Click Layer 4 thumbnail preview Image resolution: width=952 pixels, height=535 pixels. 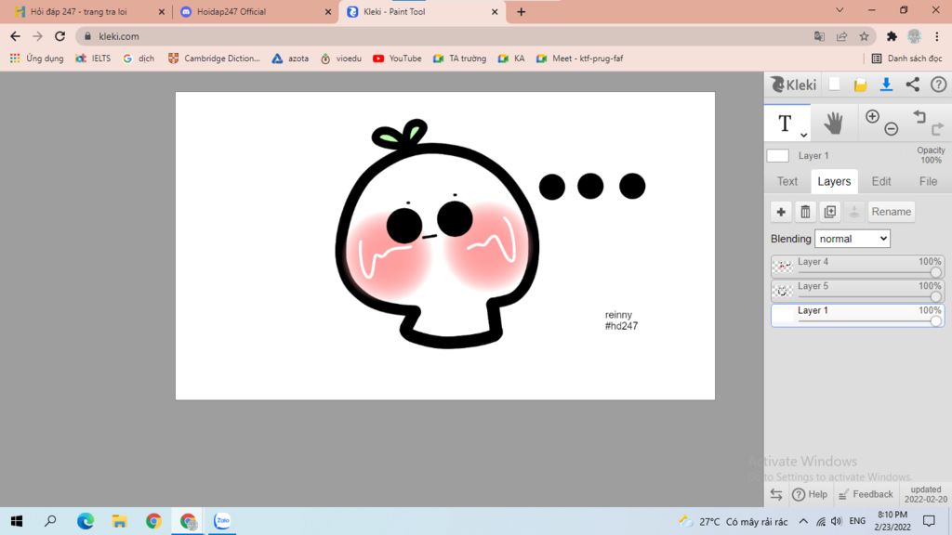tap(783, 267)
